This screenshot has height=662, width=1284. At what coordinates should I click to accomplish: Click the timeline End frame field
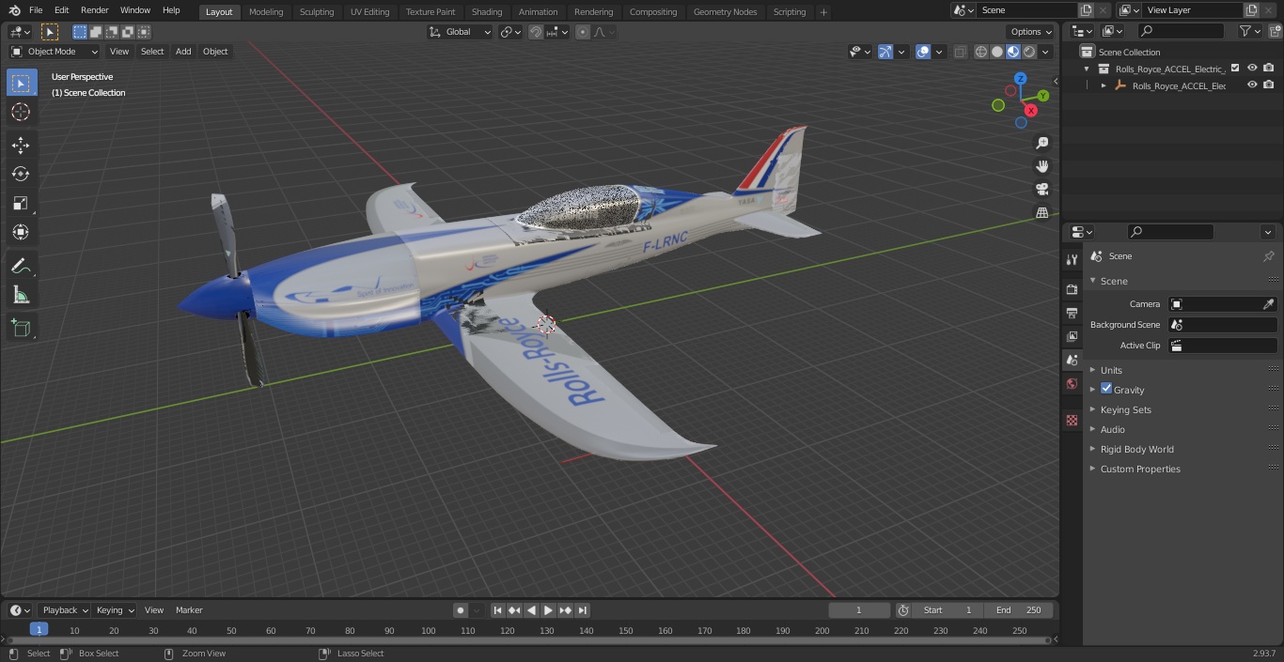1018,610
